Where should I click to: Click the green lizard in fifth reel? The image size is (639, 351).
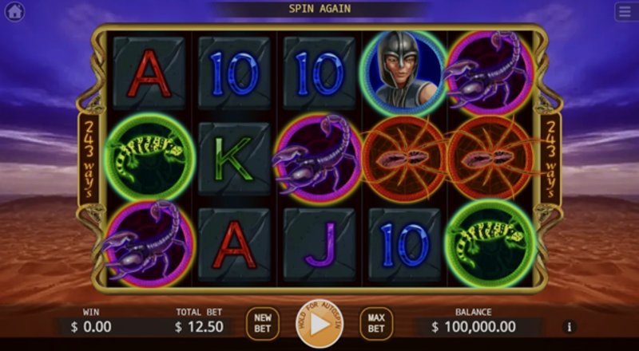tap(490, 243)
